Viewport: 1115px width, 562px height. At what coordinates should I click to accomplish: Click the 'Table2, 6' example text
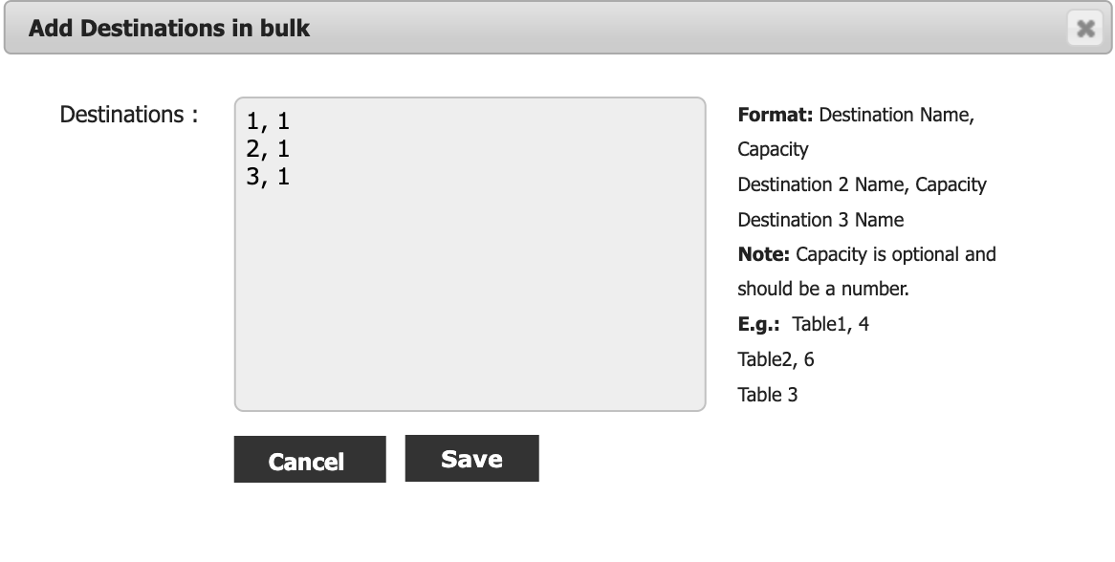tap(776, 359)
